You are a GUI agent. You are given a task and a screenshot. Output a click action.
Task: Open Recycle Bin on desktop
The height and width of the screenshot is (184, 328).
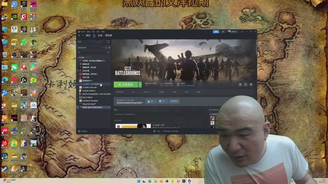point(5,56)
